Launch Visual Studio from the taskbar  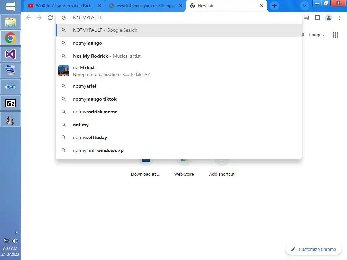point(11,54)
